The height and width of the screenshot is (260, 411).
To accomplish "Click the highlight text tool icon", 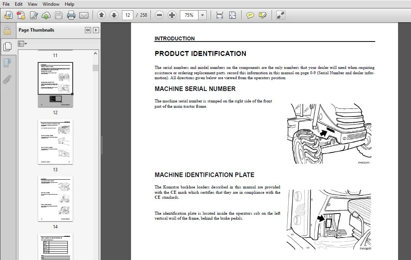I will (x=263, y=15).
